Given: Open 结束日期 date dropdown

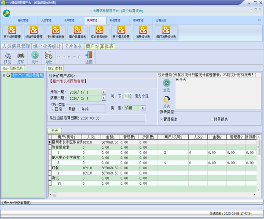Looking at the screenshot, I should point(104,99).
